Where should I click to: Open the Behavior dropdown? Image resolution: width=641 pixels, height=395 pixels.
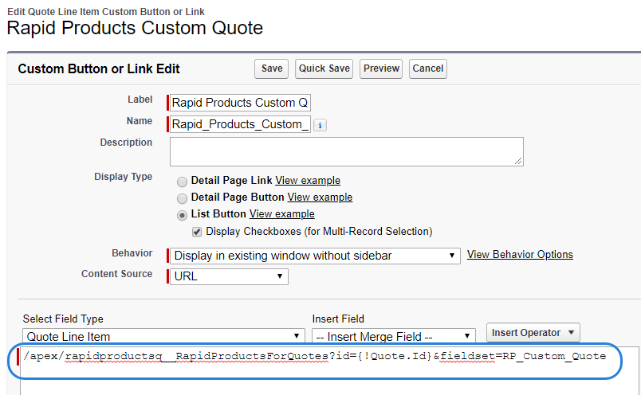[315, 256]
